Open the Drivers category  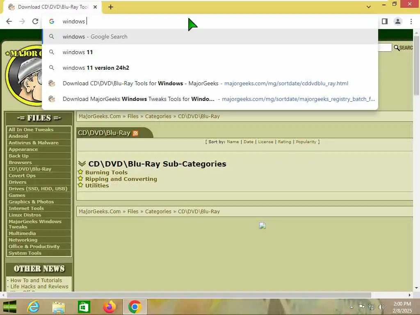pyautogui.click(x=17, y=182)
